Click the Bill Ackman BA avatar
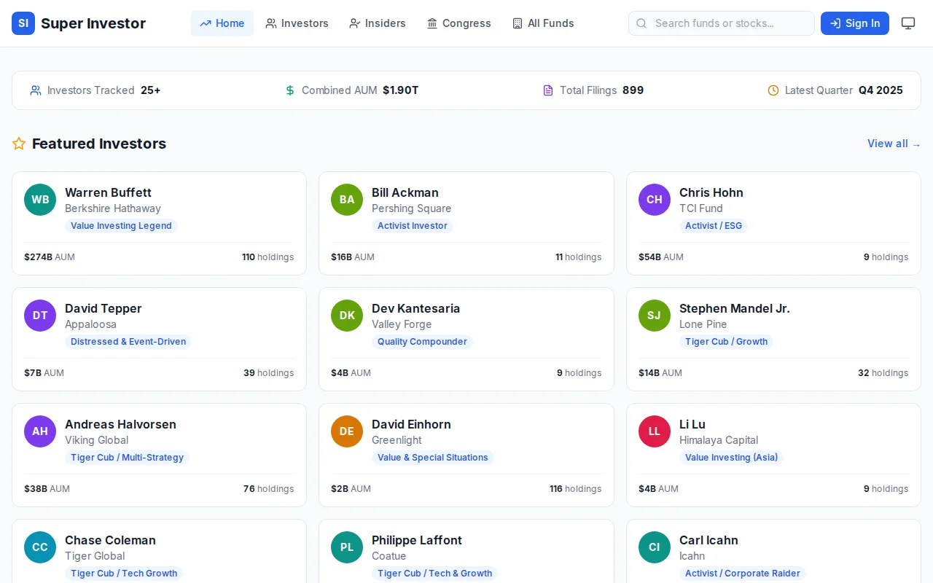The image size is (933, 583). tap(347, 200)
